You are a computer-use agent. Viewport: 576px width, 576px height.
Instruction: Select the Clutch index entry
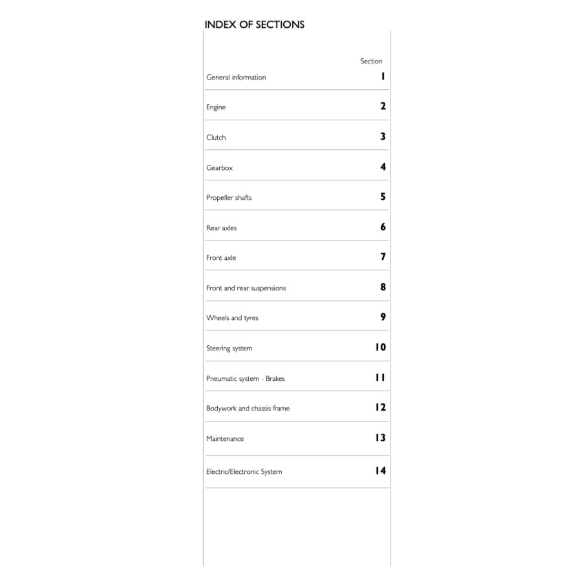tap(216, 138)
